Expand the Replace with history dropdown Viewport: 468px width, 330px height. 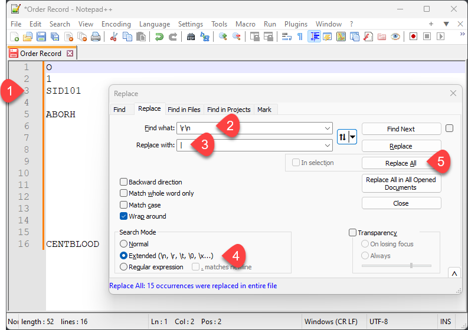[328, 146]
